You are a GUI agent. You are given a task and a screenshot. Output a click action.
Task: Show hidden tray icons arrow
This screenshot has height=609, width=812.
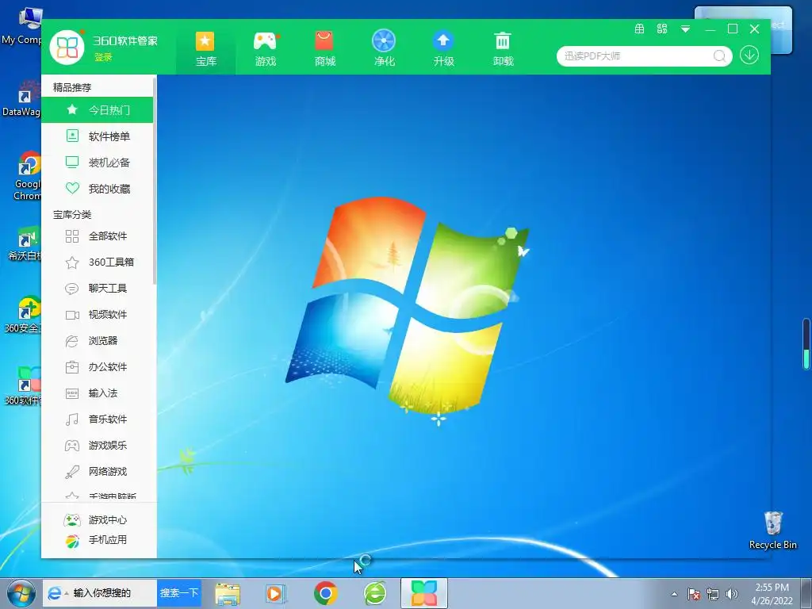pos(674,594)
